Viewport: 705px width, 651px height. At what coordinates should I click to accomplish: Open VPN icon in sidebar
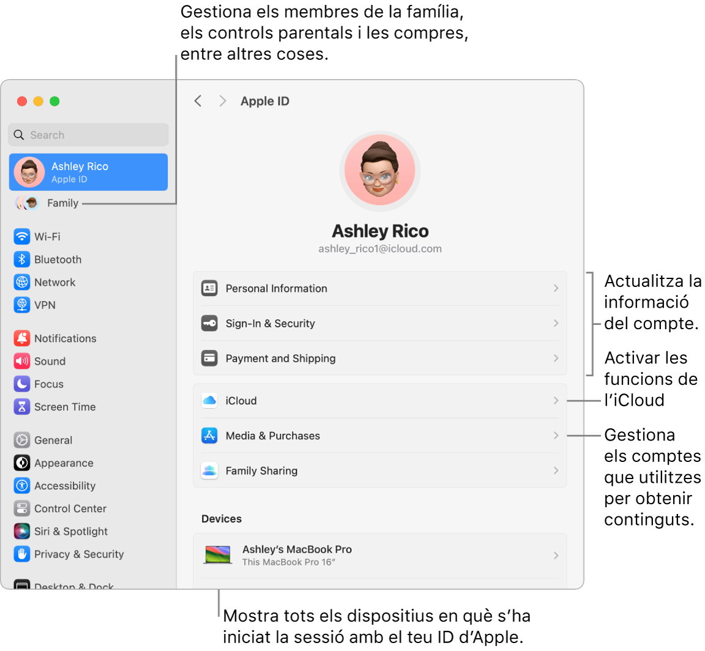[21, 305]
